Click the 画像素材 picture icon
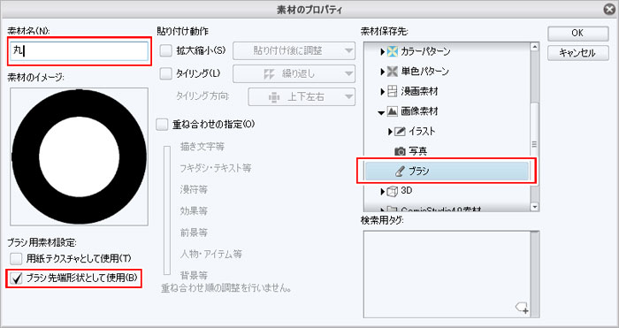The width and height of the screenshot is (619, 328). 392,111
